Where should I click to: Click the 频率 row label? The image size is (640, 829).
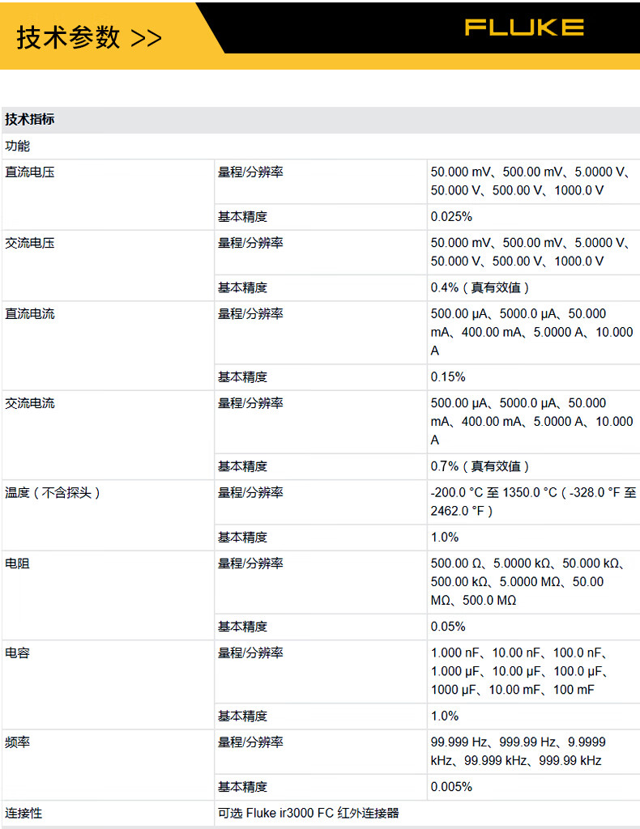(18, 742)
